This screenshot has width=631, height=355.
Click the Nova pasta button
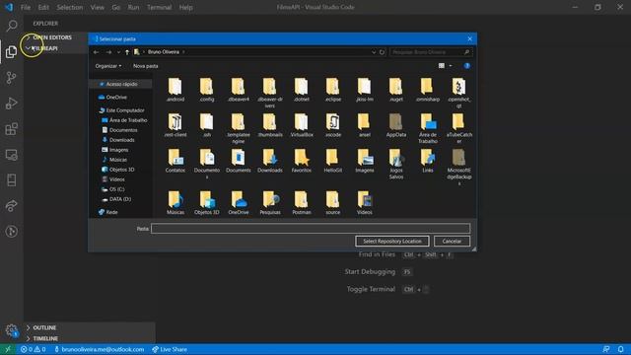point(146,66)
